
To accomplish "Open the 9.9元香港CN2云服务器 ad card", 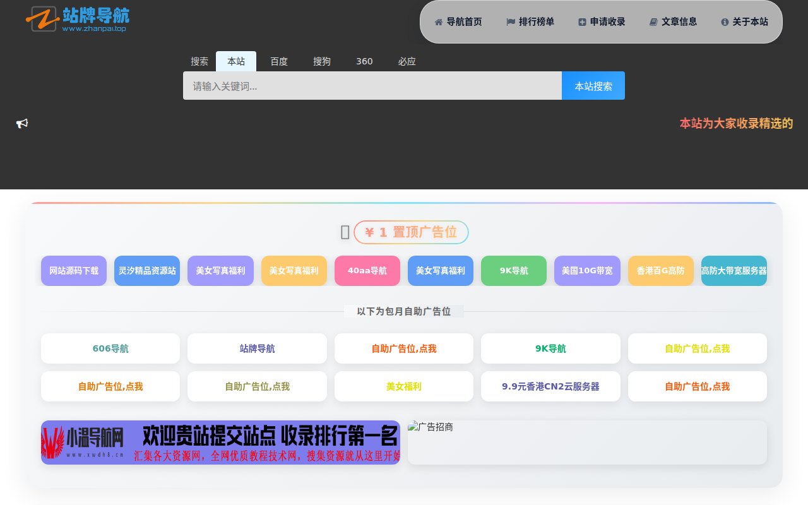I will [x=550, y=386].
